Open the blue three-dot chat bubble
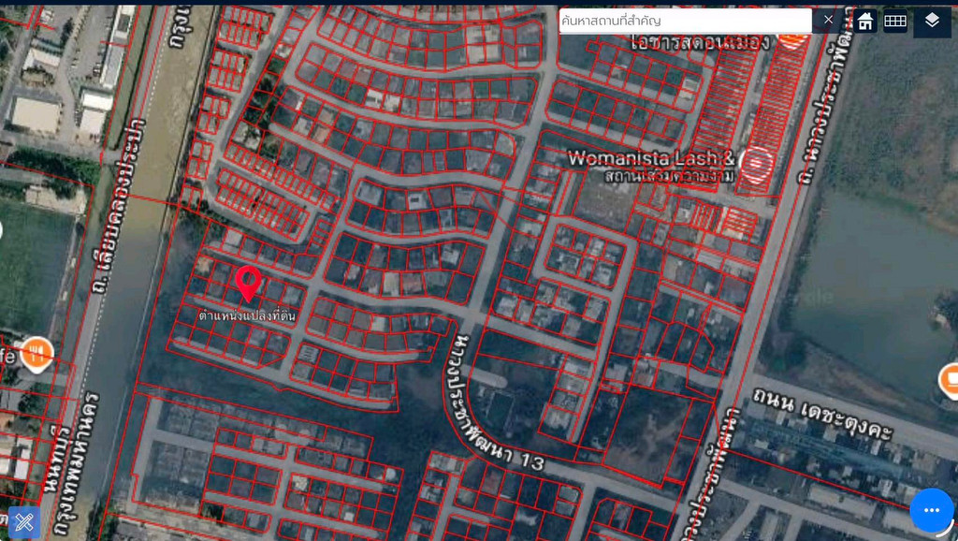This screenshot has height=541, width=958. pos(931,510)
